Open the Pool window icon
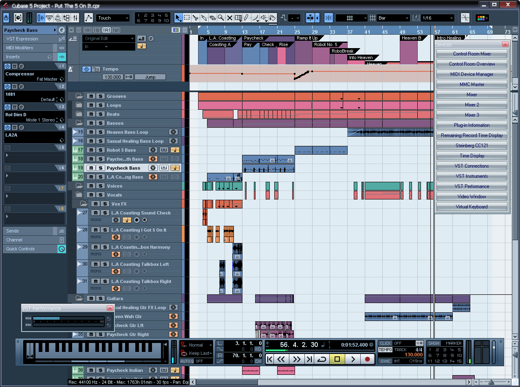520x387 pixels. [x=67, y=18]
